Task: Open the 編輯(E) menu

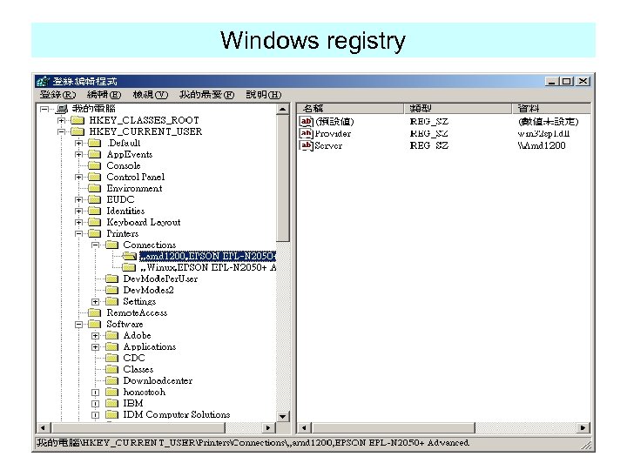Action: pyautogui.click(x=104, y=95)
